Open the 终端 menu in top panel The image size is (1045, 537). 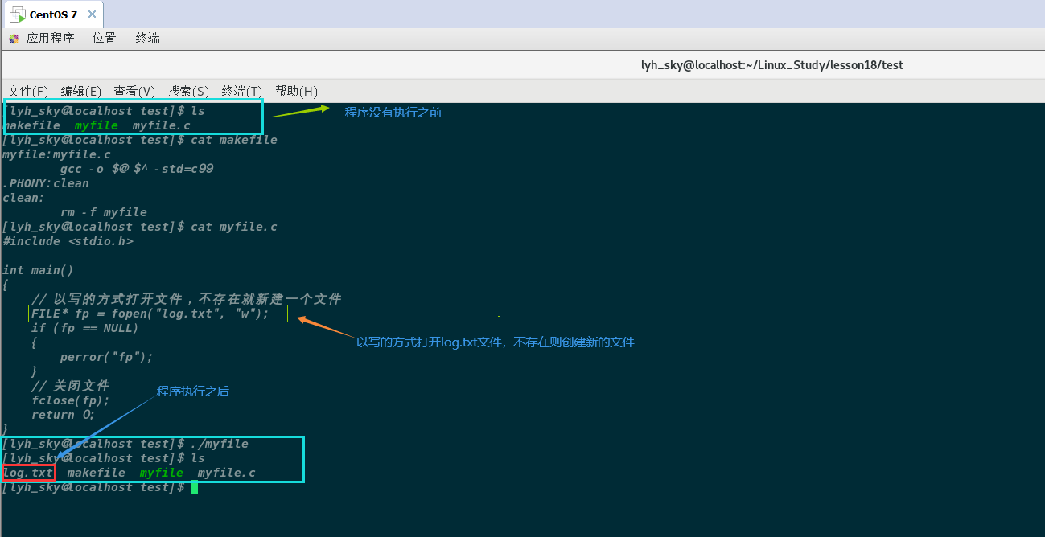coord(148,38)
